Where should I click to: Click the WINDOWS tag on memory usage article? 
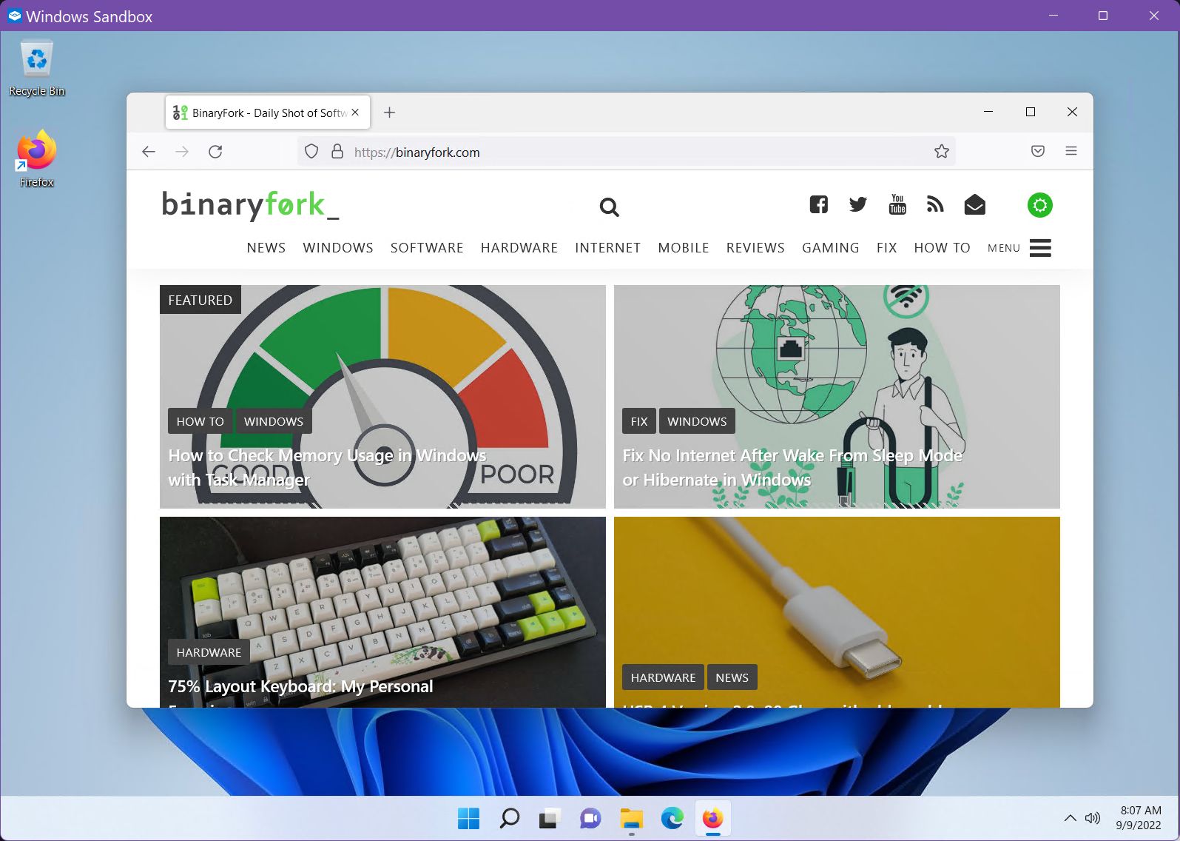click(274, 421)
